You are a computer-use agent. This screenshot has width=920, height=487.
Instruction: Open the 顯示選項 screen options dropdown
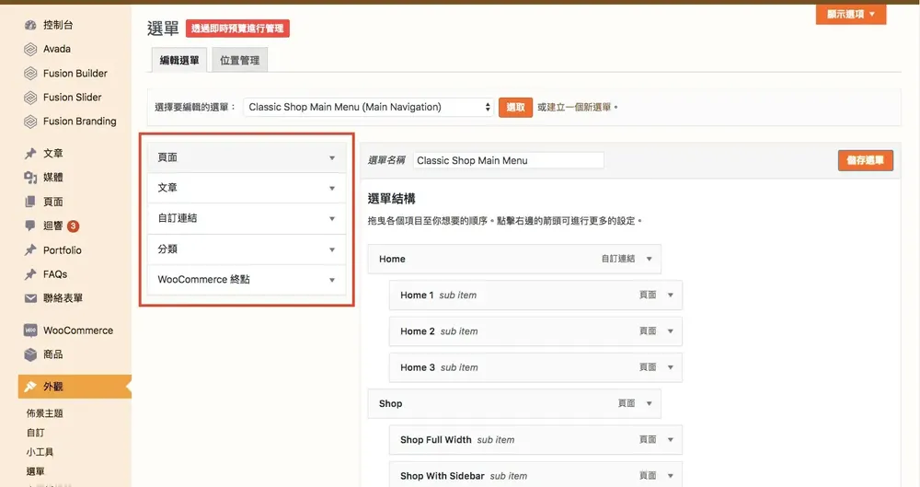(851, 14)
